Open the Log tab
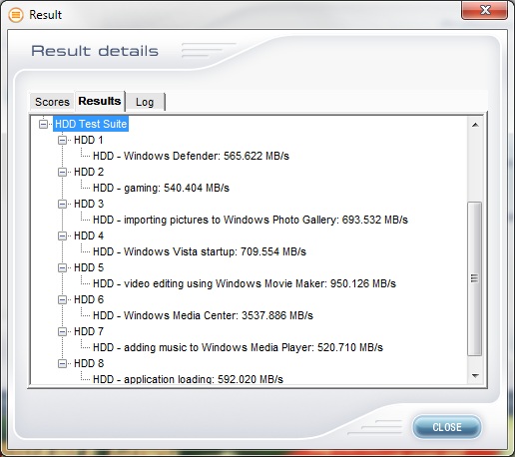The width and height of the screenshot is (515, 457). (145, 102)
